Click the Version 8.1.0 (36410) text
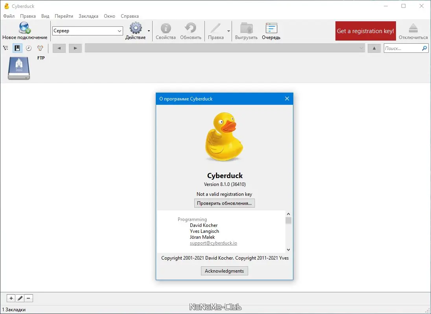The width and height of the screenshot is (431, 314). pyautogui.click(x=225, y=184)
